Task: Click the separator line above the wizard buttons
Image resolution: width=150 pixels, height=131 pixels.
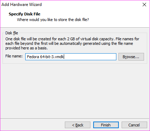Action: click(x=75, y=119)
